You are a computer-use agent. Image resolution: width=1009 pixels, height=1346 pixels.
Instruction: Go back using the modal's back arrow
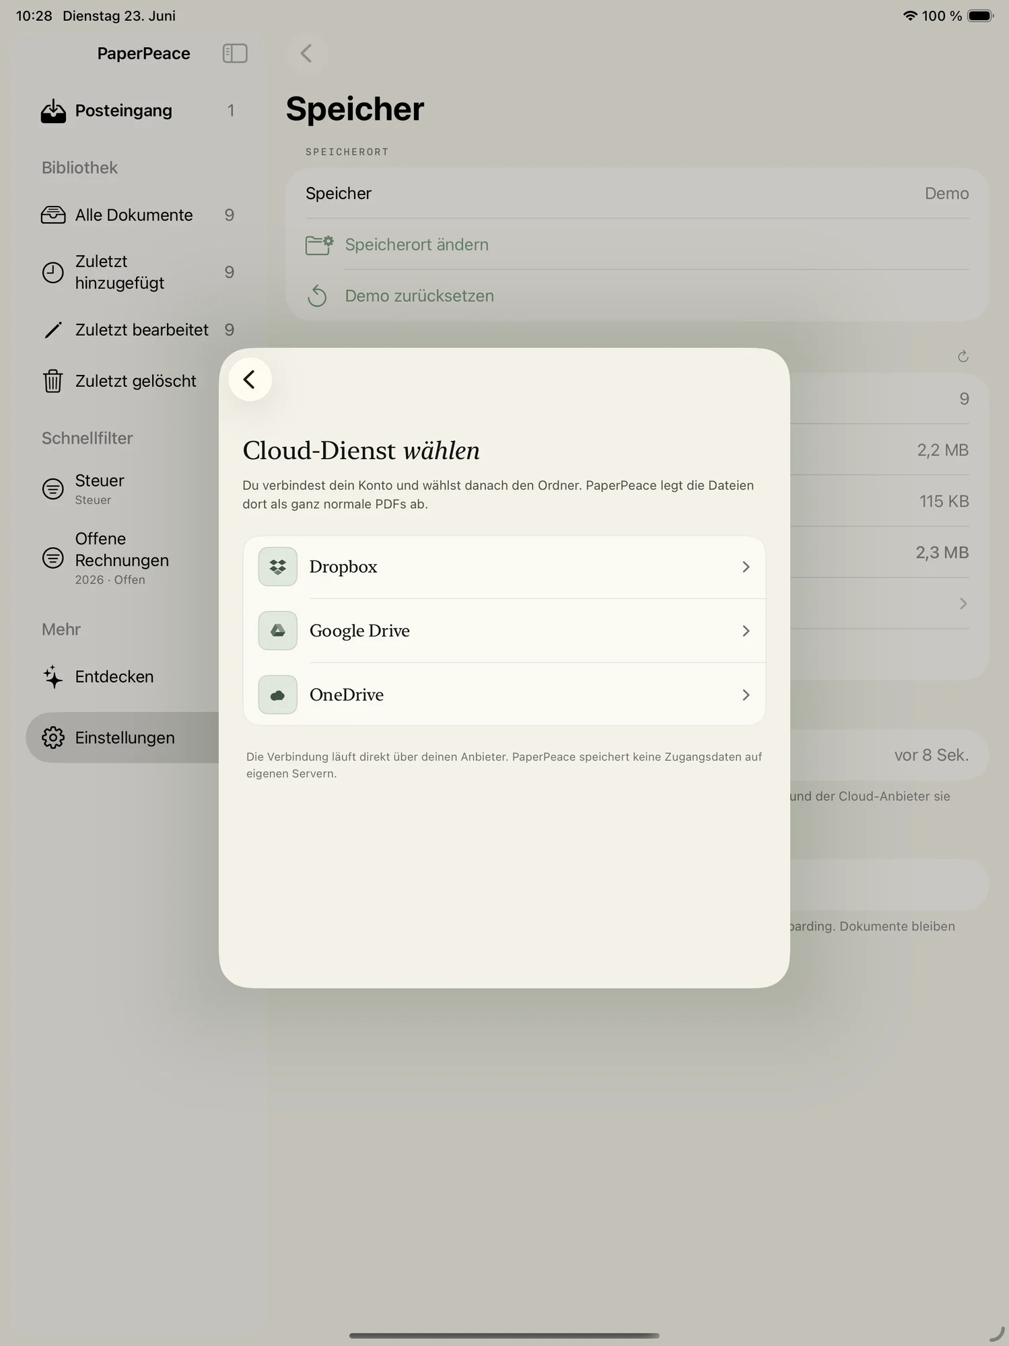point(250,380)
